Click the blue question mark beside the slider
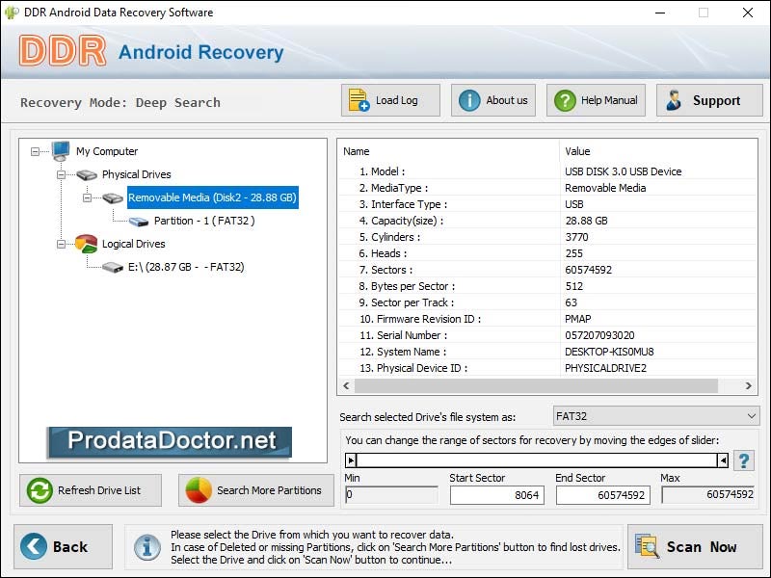The width and height of the screenshot is (771, 578). pyautogui.click(x=743, y=460)
